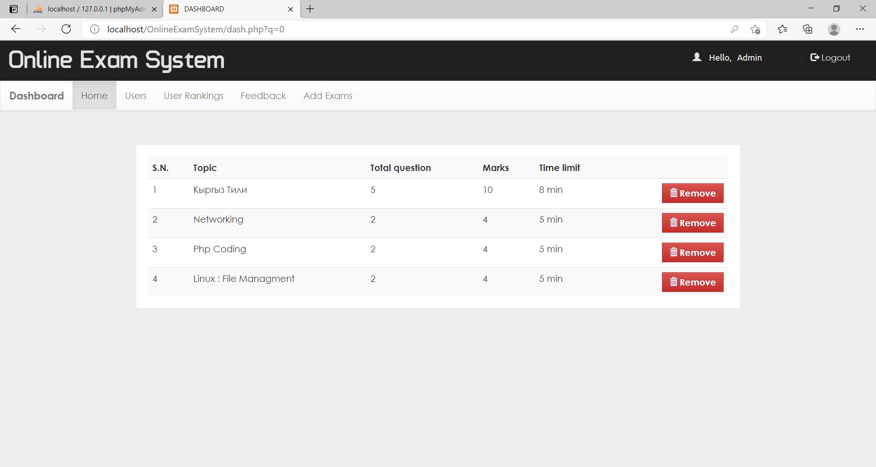Open the browser Settings and more menu

click(x=860, y=29)
